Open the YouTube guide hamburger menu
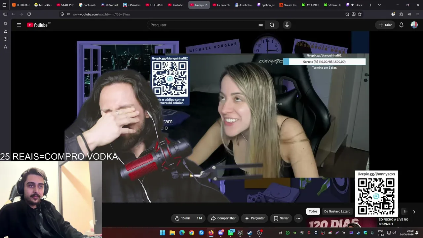Viewport: 423px width, 238px height. coord(19,25)
